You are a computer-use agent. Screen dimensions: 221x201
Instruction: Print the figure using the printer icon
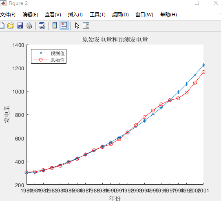click(x=29, y=26)
